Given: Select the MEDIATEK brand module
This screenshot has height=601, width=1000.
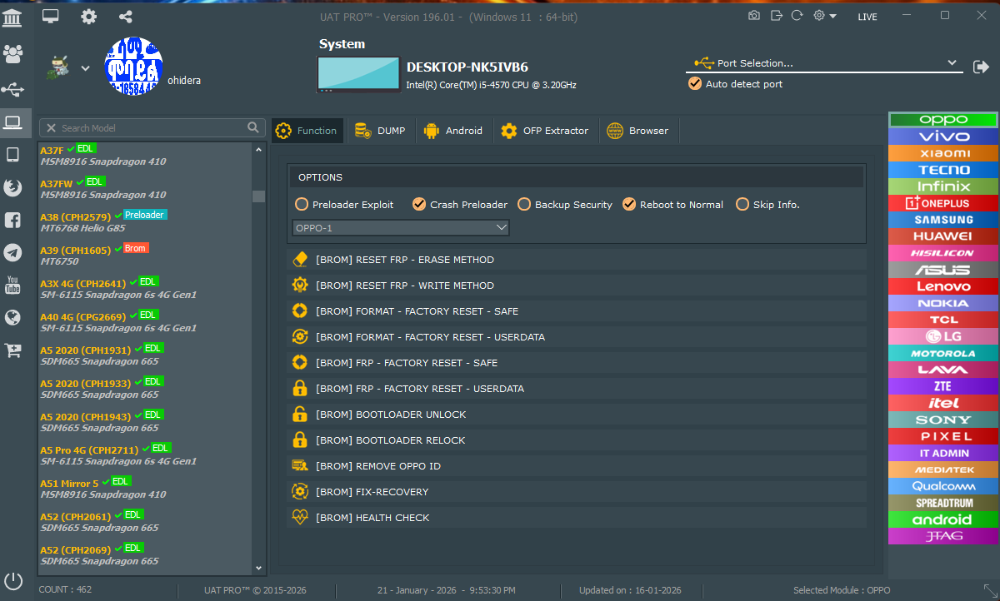Looking at the screenshot, I should coord(943,469).
